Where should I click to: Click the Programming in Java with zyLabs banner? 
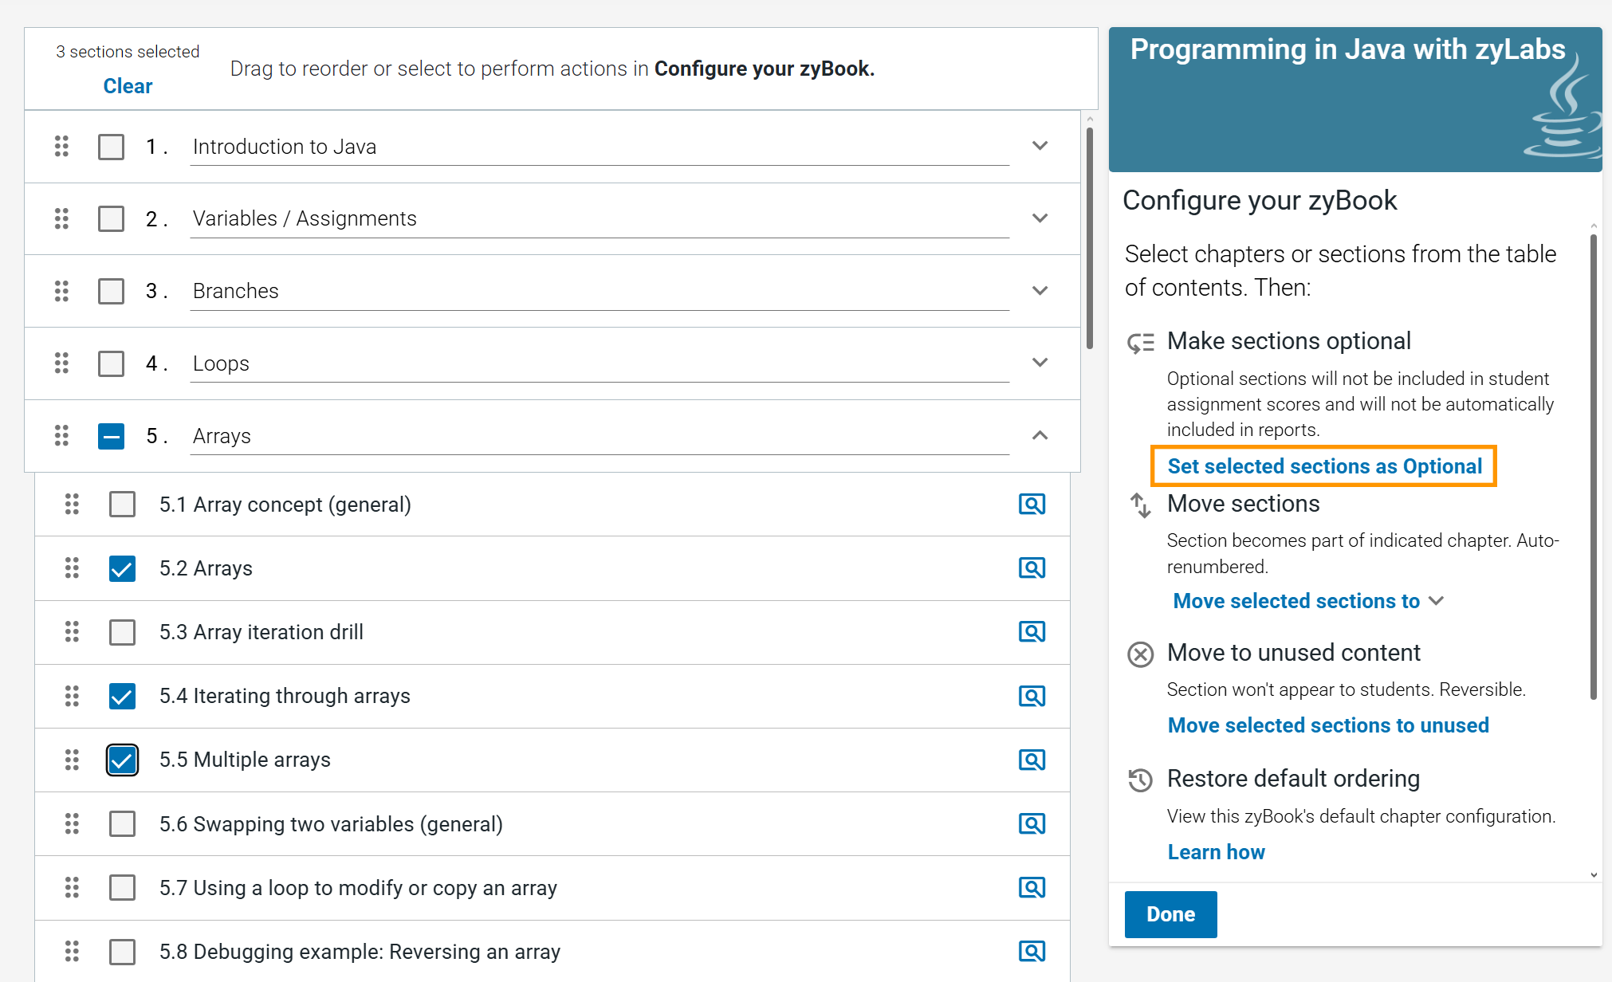point(1355,100)
